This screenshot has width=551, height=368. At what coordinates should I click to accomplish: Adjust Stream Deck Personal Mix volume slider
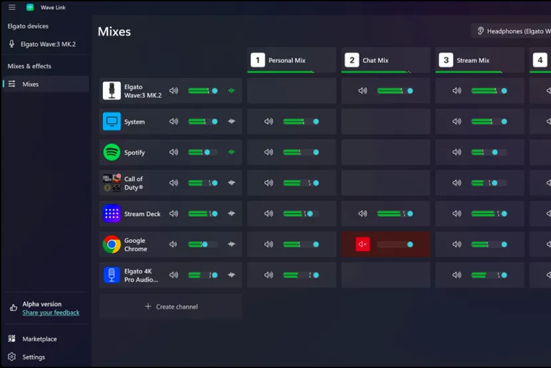pos(301,214)
